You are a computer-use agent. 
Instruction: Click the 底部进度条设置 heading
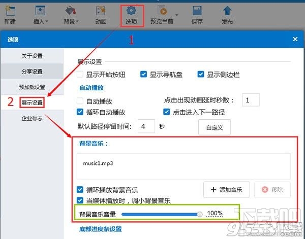pyautogui.click(x=100, y=229)
